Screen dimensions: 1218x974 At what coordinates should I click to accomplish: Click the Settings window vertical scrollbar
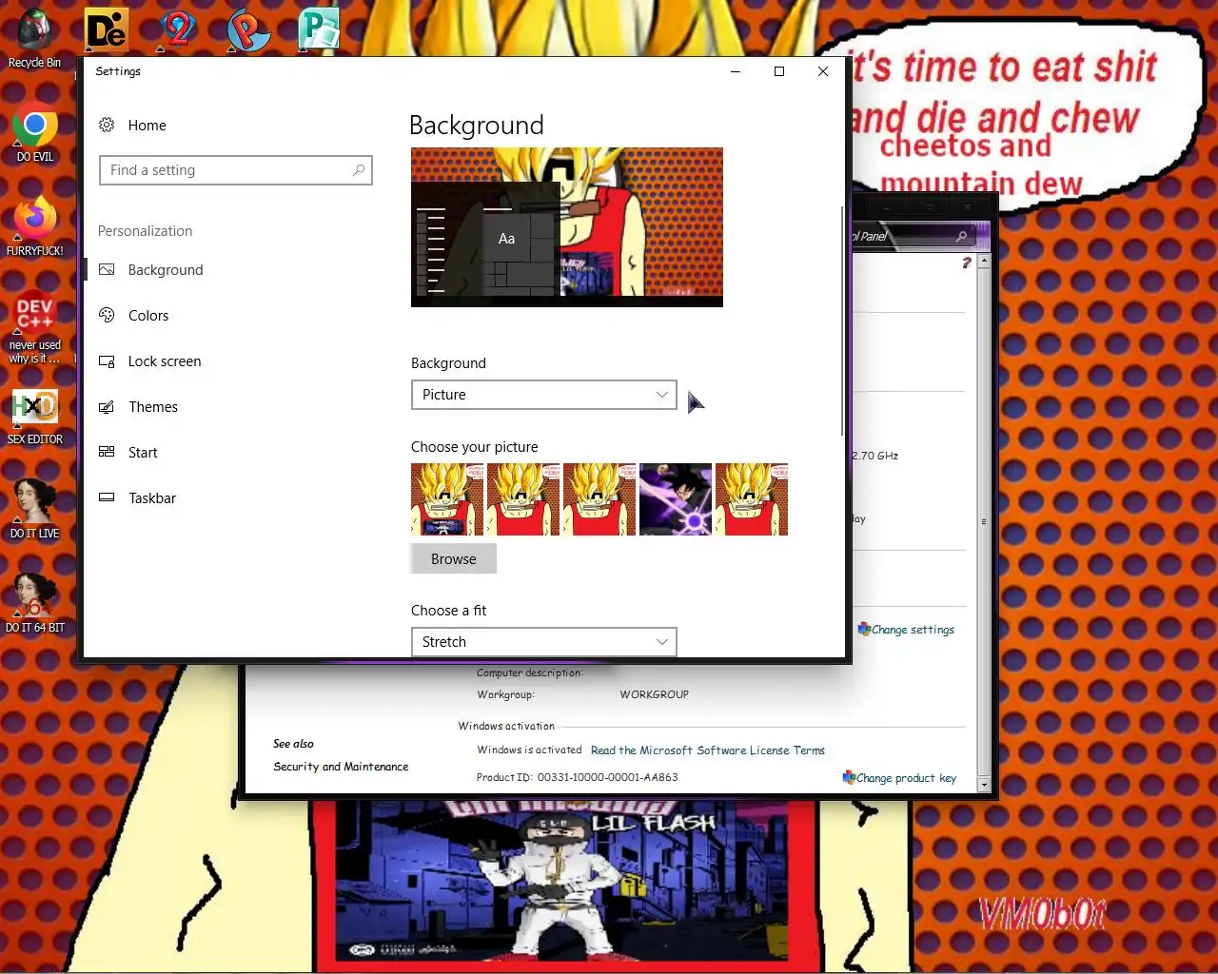(842, 321)
